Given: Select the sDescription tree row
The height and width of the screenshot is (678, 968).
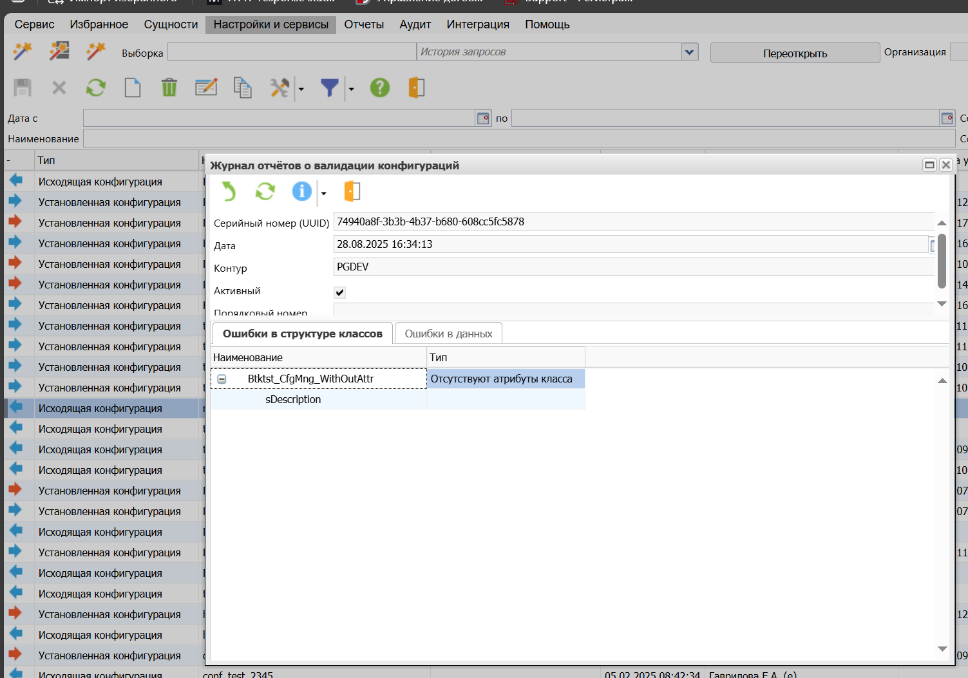Looking at the screenshot, I should pos(293,400).
